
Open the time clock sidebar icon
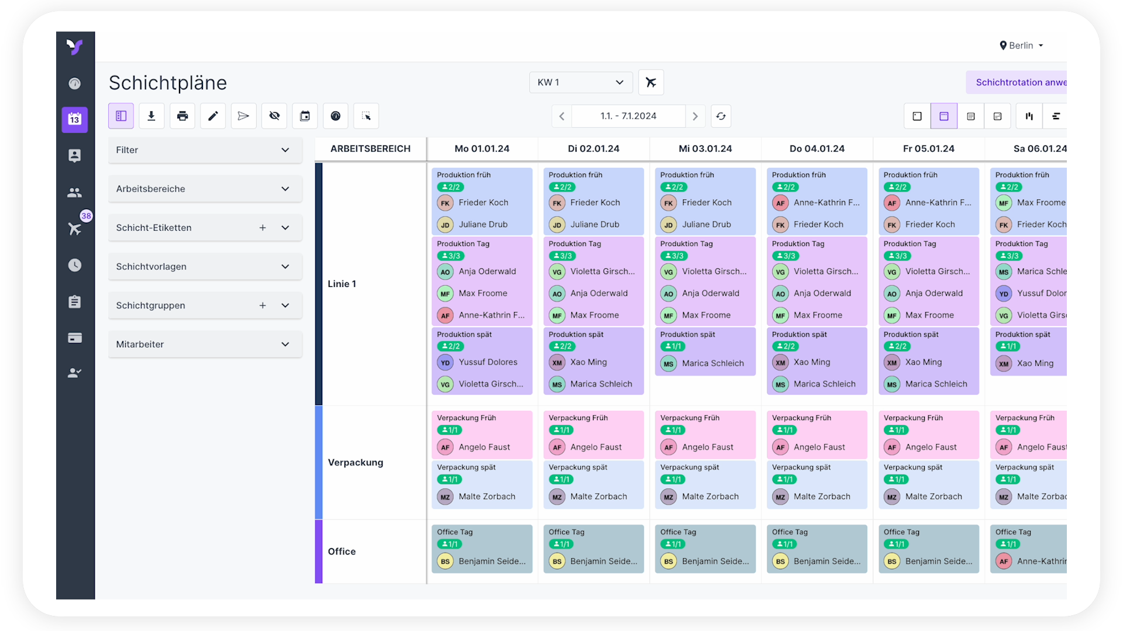(75, 265)
